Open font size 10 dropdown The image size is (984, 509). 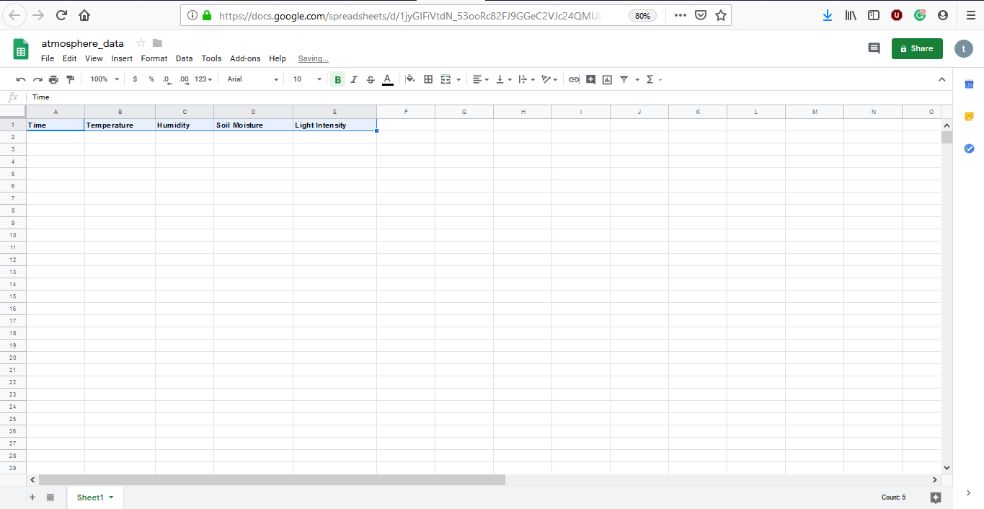[307, 79]
